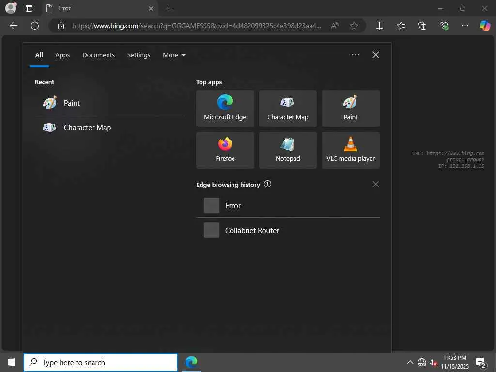
Task: Open Paint from Recent list
Action: click(x=109, y=103)
